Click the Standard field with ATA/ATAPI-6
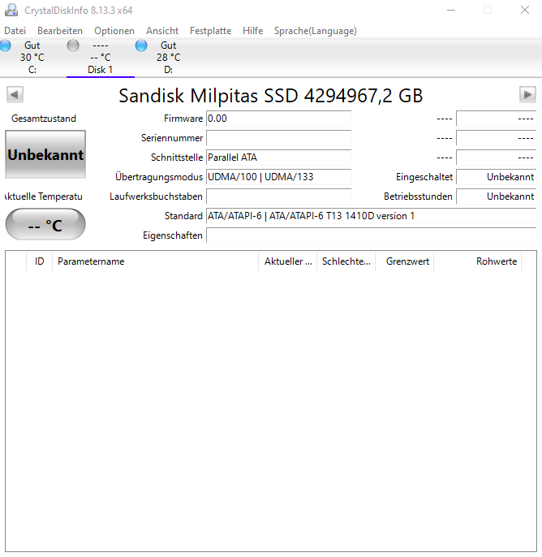The image size is (542, 557). 372,216
